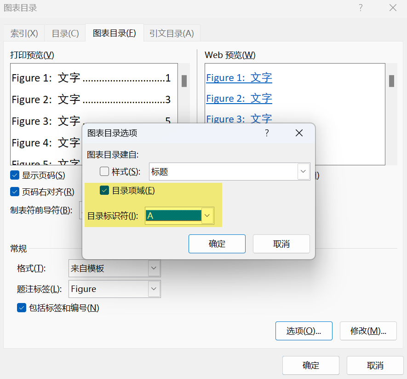
Task: Expand the 样式 dropdown showing 标题
Action: (303, 172)
